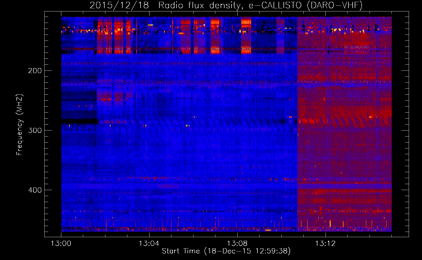Select the '200' frequency axis label

[x=35, y=71]
